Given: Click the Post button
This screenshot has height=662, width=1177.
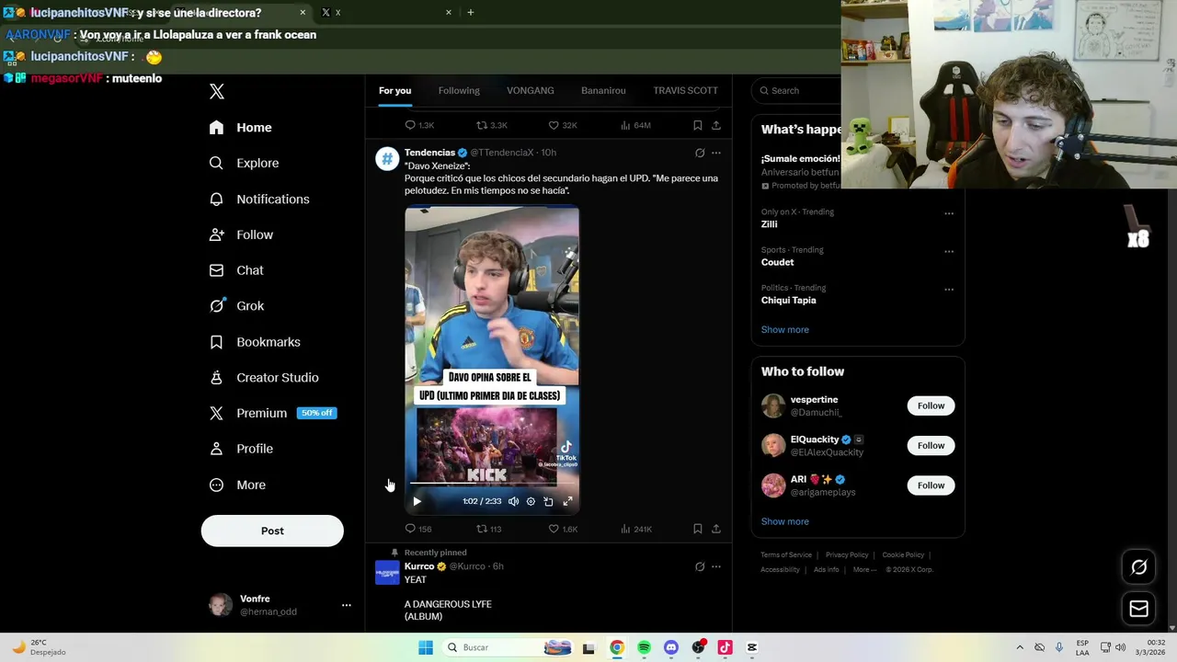Looking at the screenshot, I should 272,531.
